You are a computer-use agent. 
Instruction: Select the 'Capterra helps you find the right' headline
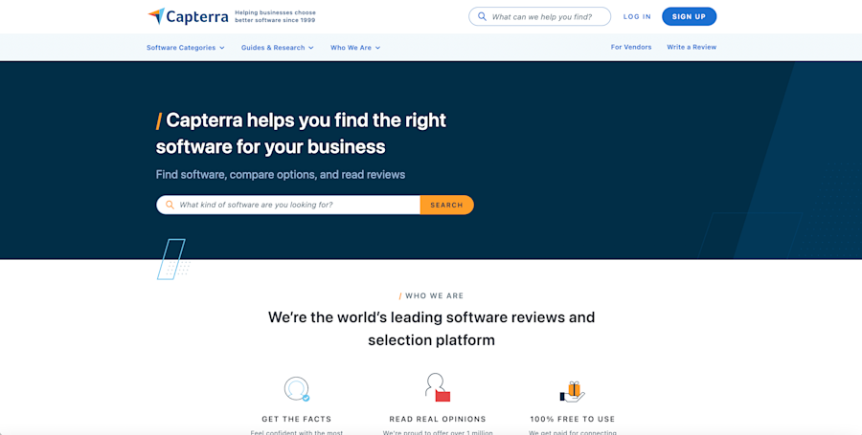pyautogui.click(x=302, y=133)
